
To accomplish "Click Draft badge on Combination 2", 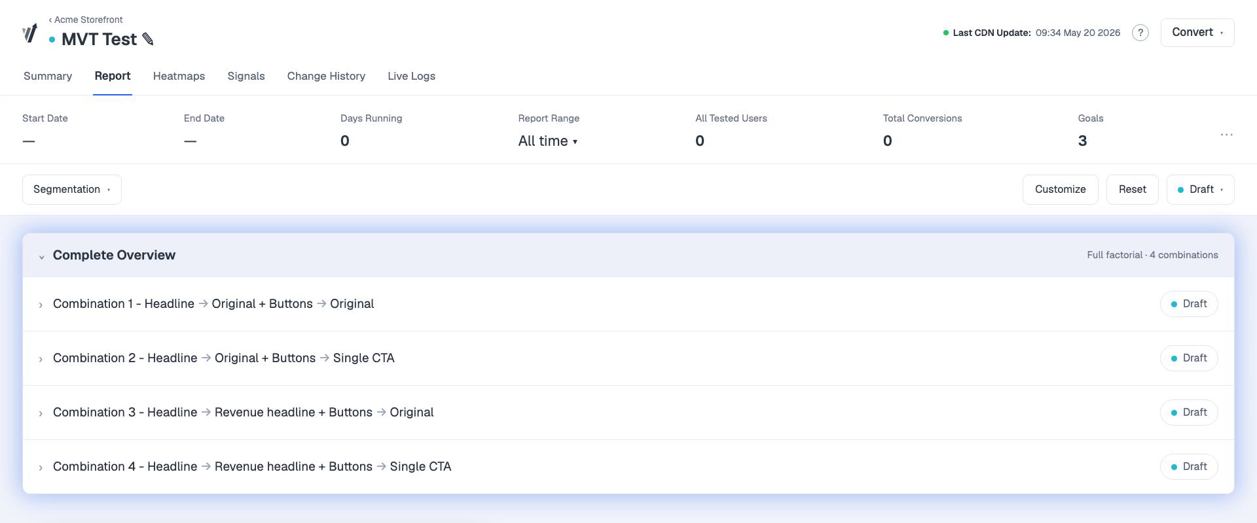I will (x=1189, y=358).
